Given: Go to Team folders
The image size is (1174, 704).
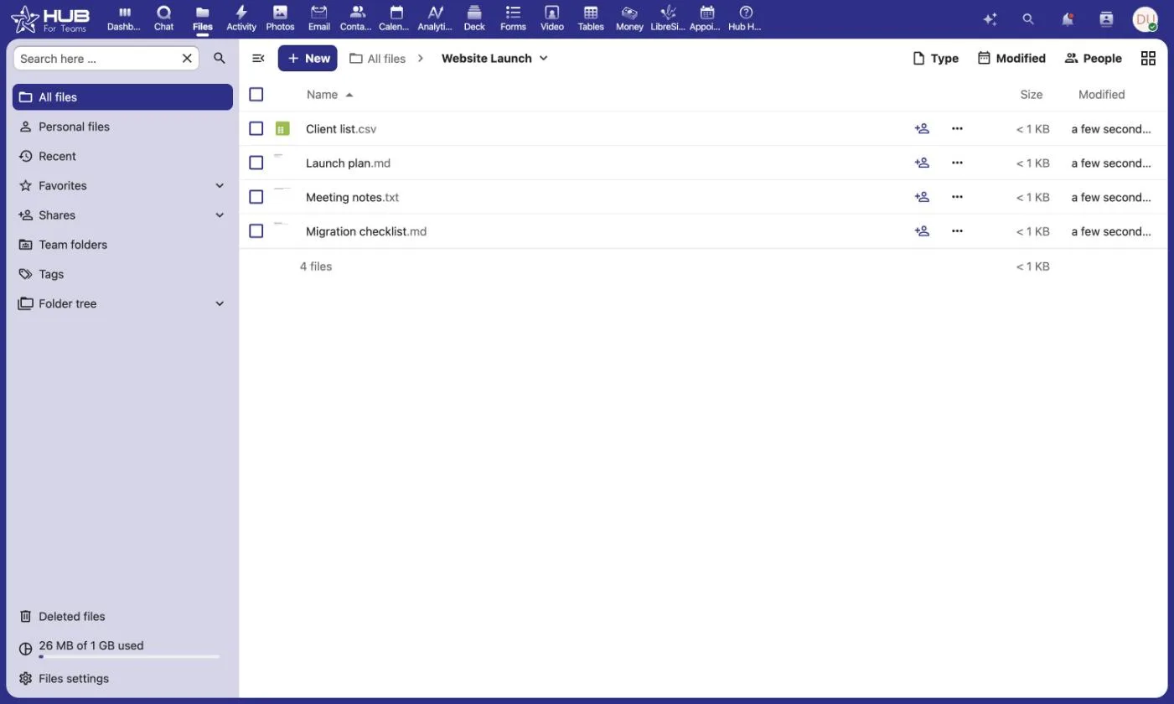Looking at the screenshot, I should (x=122, y=245).
